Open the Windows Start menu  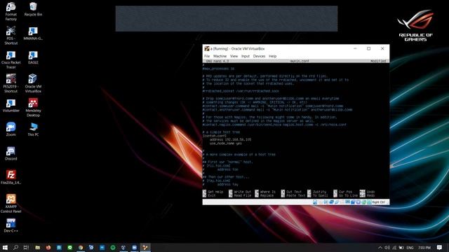(5, 247)
